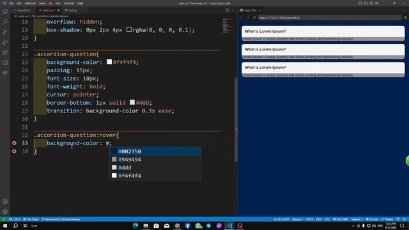Change CRLF line ending in status bar

[319, 219]
